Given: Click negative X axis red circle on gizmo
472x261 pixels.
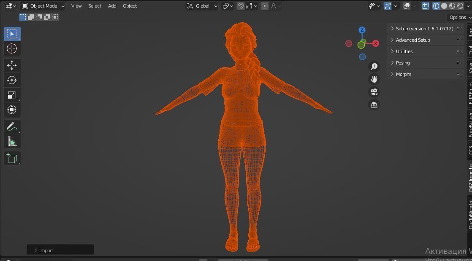Looking at the screenshot, I should click(x=349, y=43).
